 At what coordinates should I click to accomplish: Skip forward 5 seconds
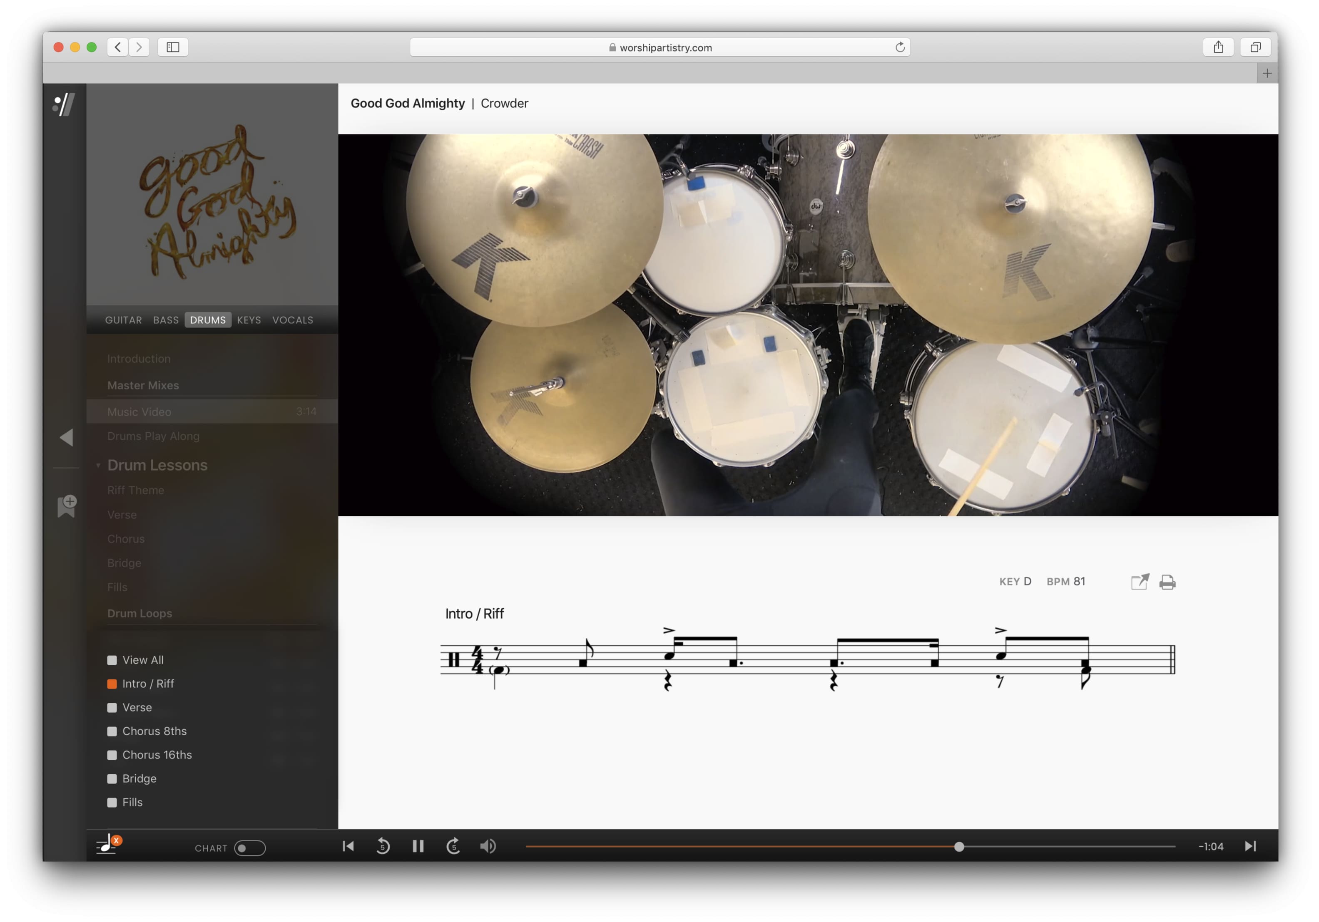453,846
